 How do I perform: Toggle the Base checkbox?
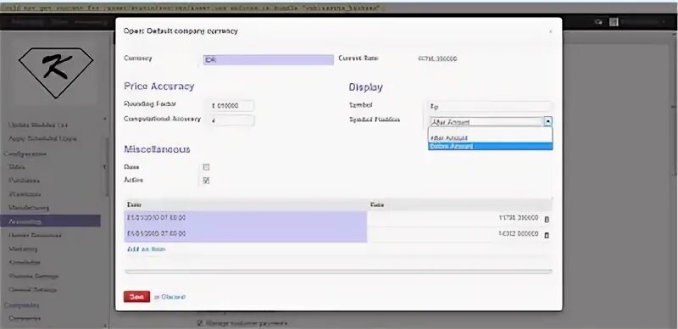coord(206,167)
